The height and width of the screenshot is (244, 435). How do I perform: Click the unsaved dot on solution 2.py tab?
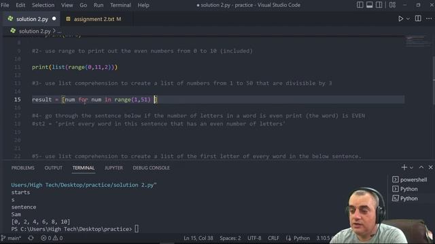point(54,19)
